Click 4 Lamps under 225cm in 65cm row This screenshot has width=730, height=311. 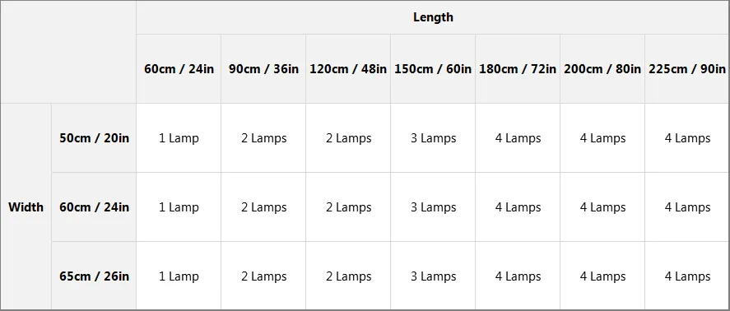tap(687, 276)
